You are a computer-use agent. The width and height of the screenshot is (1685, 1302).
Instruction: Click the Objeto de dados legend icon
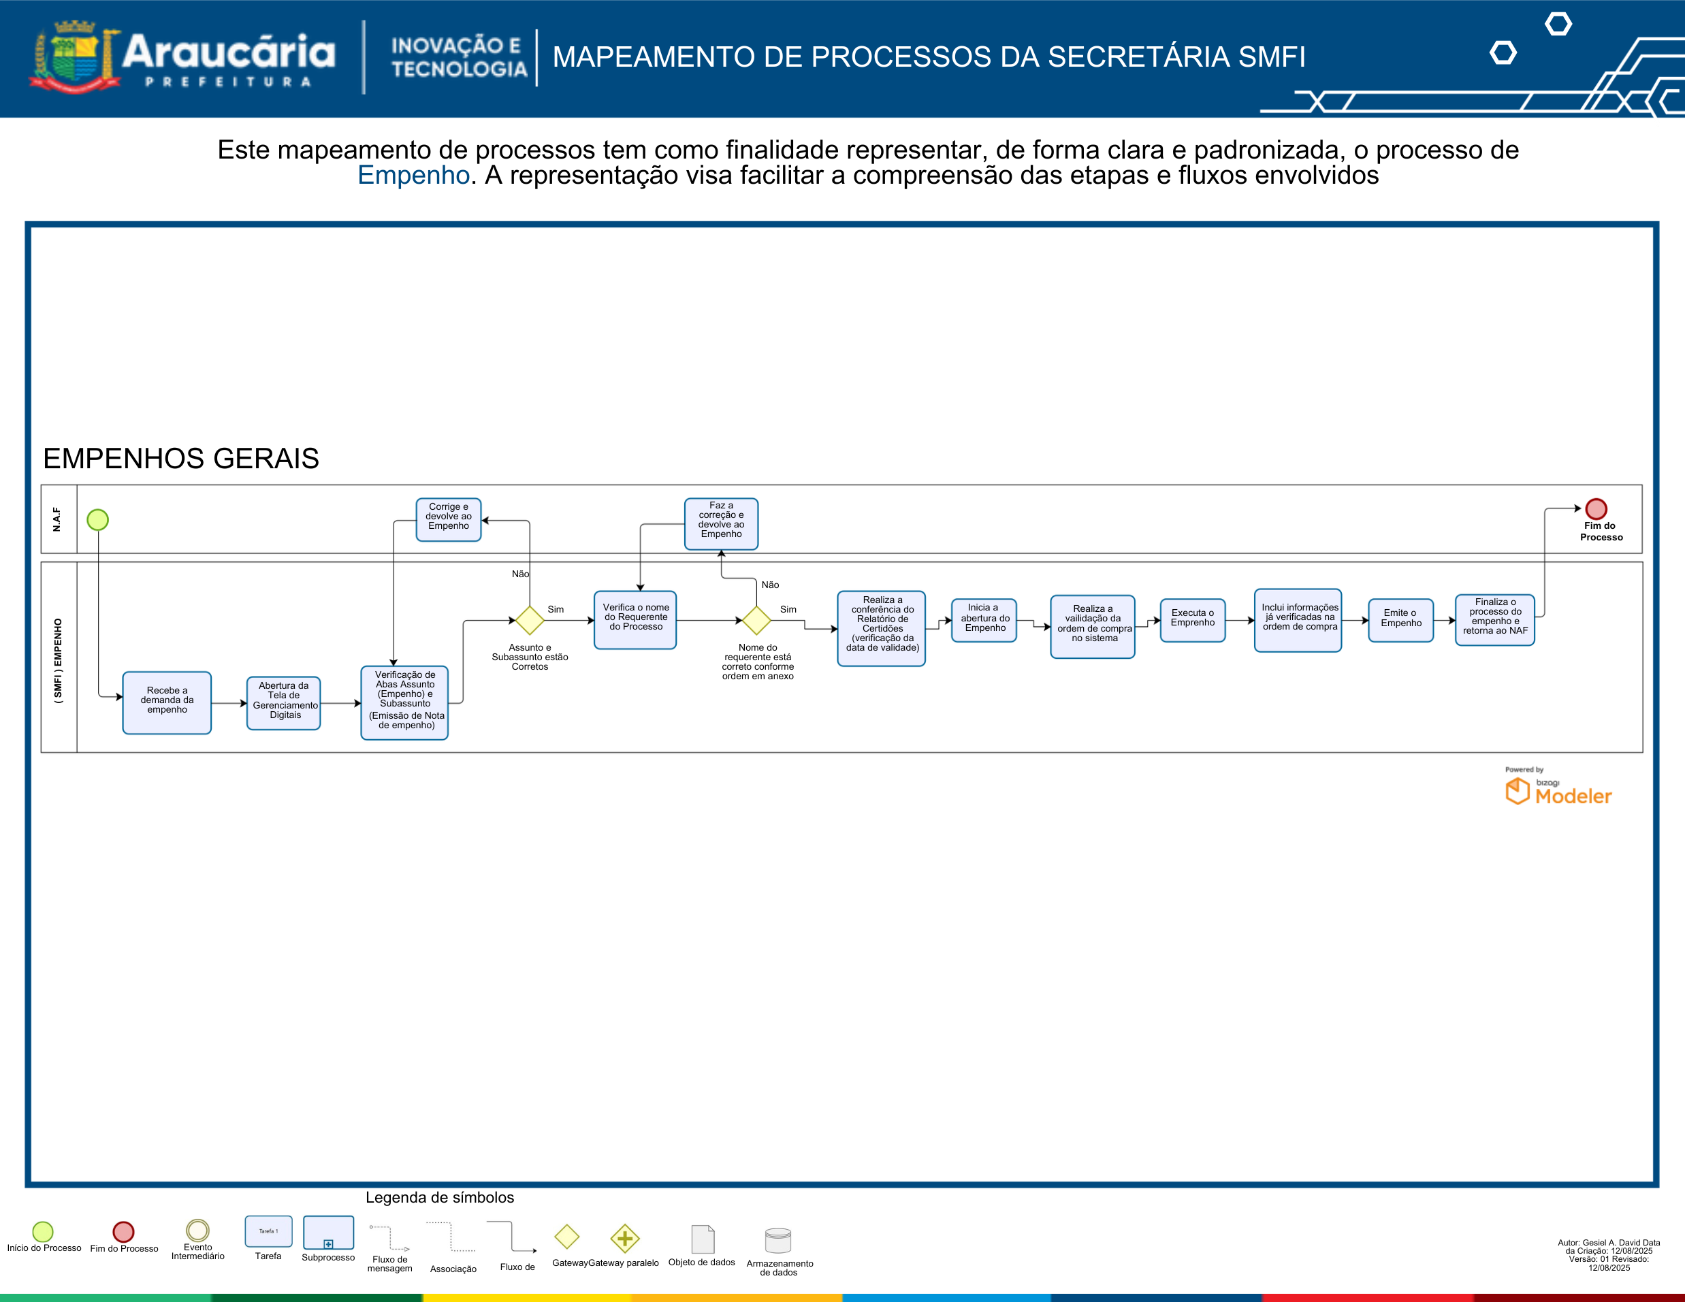coord(703,1239)
